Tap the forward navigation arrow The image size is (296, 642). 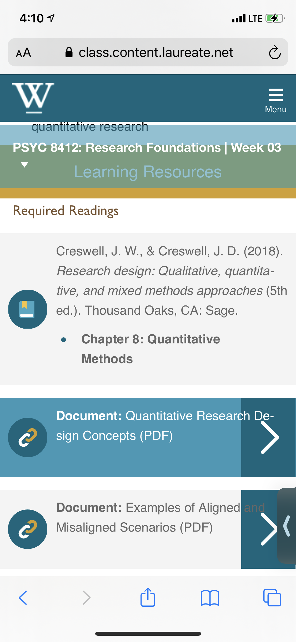[x=86, y=597]
